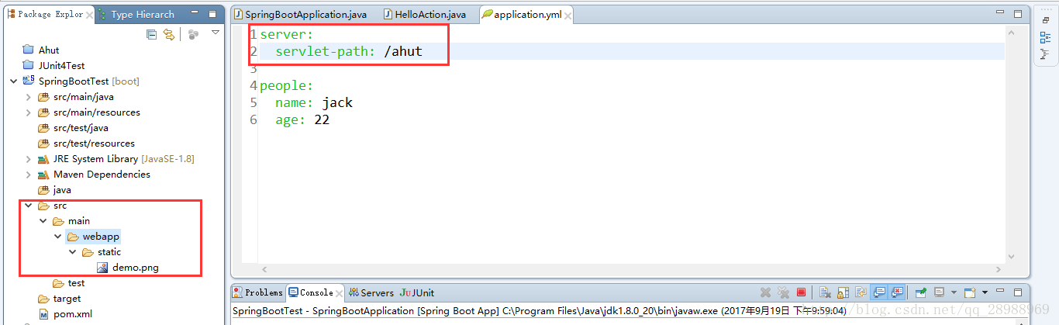Click the red Terminate button in Console
1059x325 pixels.
(x=801, y=292)
